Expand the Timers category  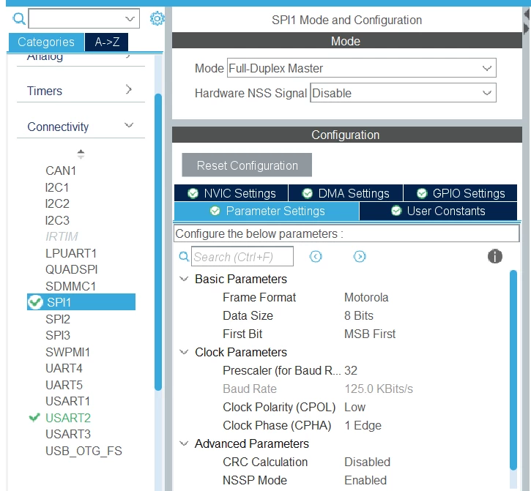pyautogui.click(x=81, y=91)
